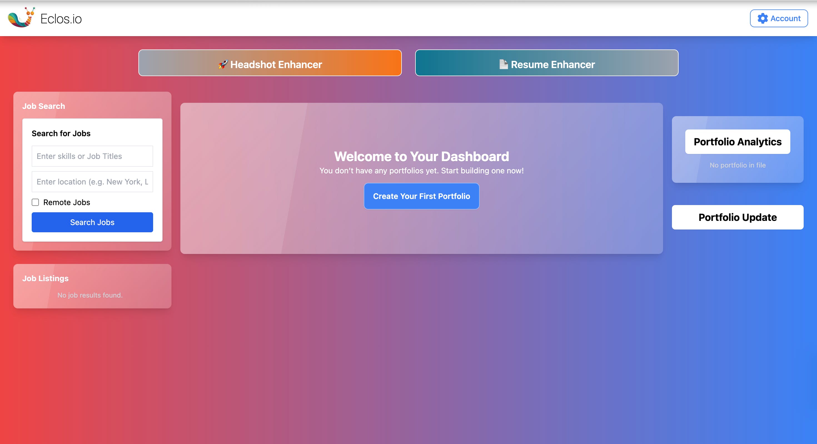Click the gear icon beside Account
This screenshot has width=817, height=444.
pos(763,18)
